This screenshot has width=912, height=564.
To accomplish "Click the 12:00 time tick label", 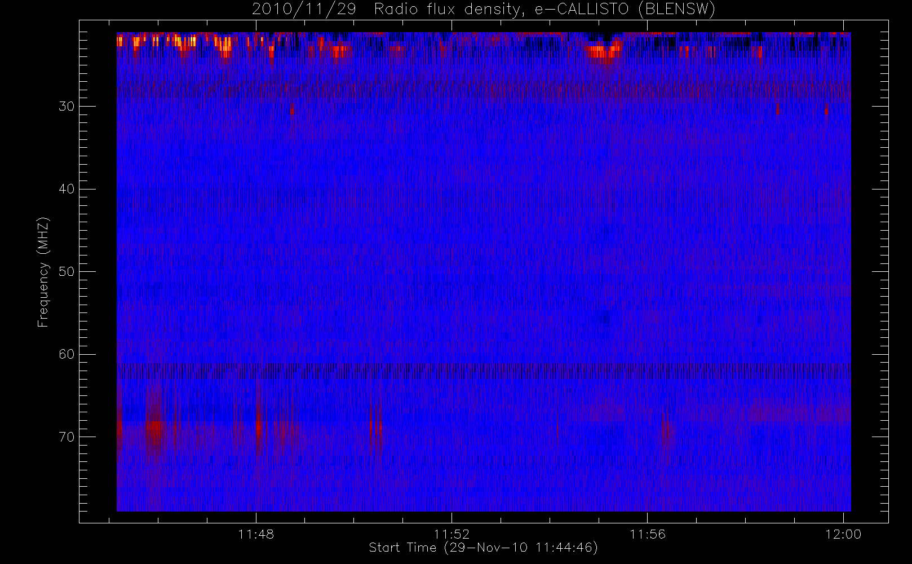I will [843, 534].
